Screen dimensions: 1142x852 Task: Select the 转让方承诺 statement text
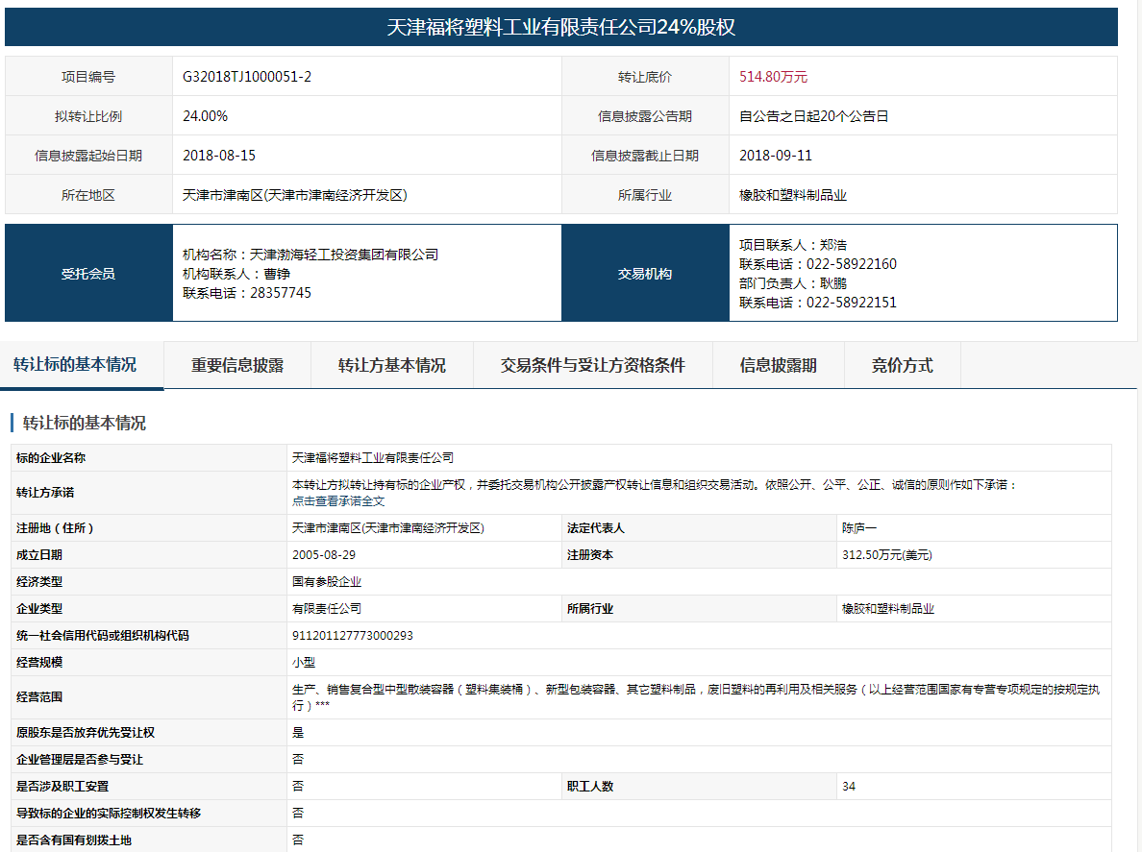coord(654,484)
